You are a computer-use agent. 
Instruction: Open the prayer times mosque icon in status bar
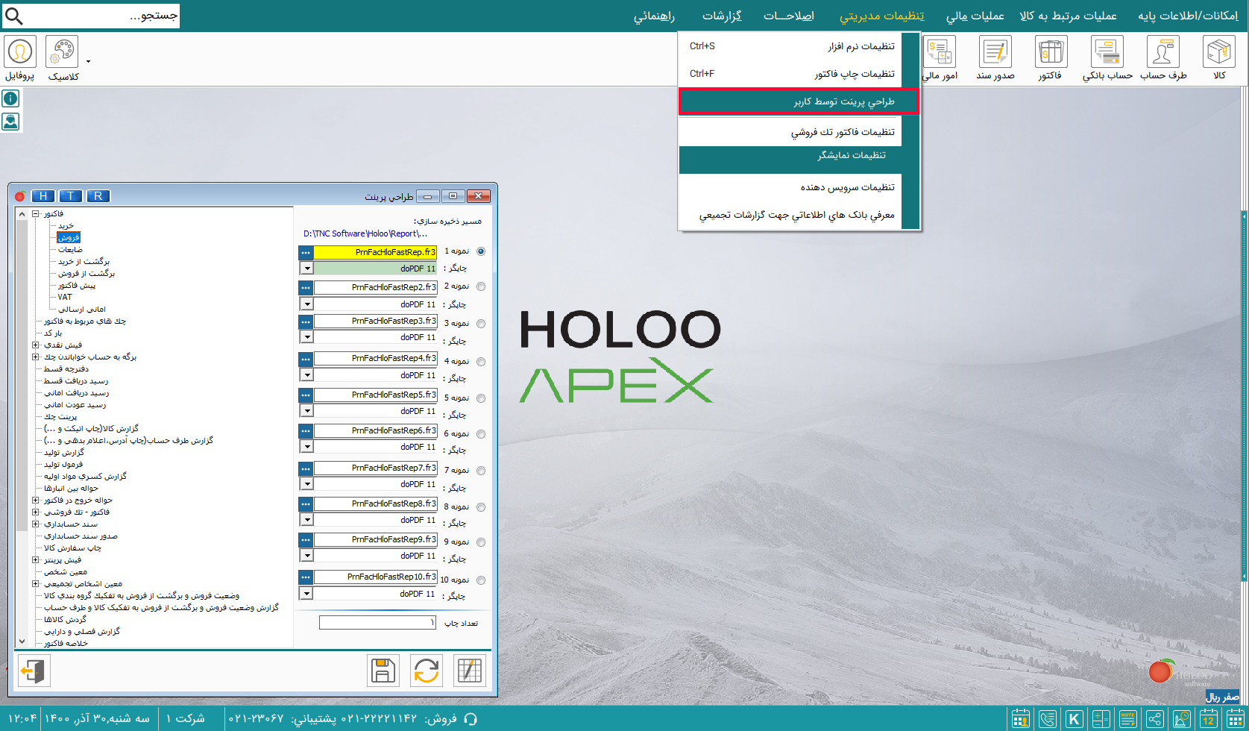point(1182,719)
